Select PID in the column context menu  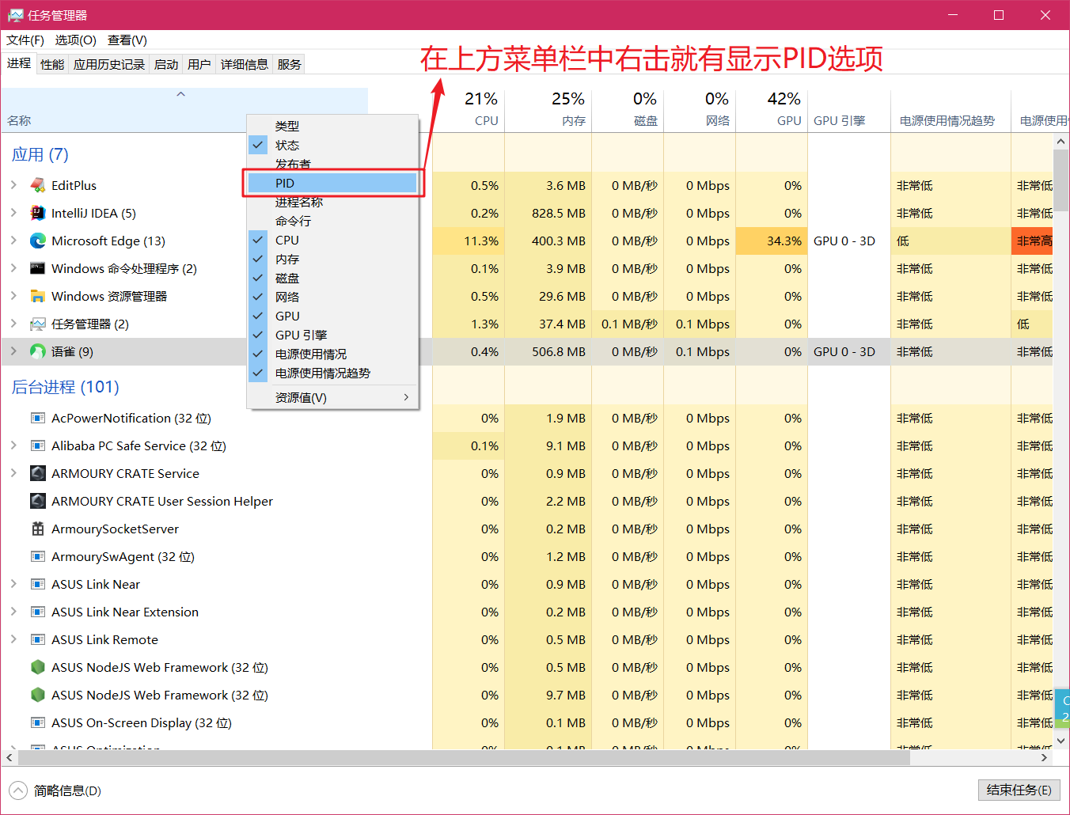[x=332, y=183]
